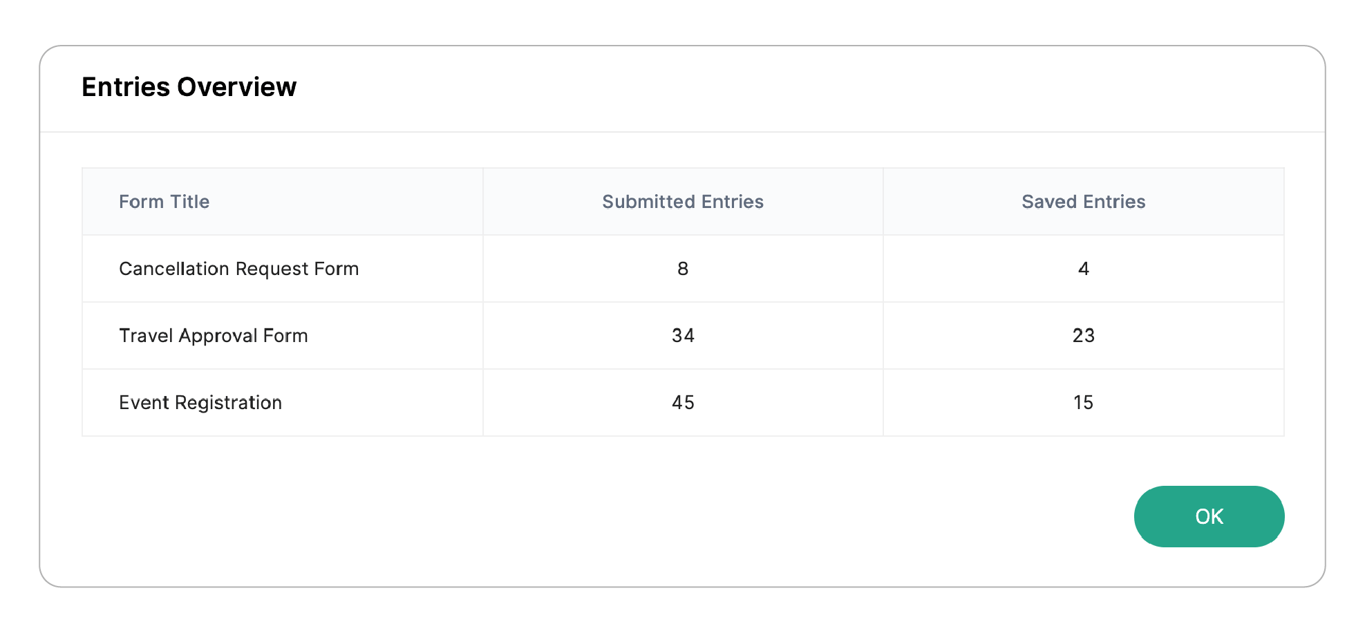
Task: Click saved entries value 23
Action: coord(1083,336)
